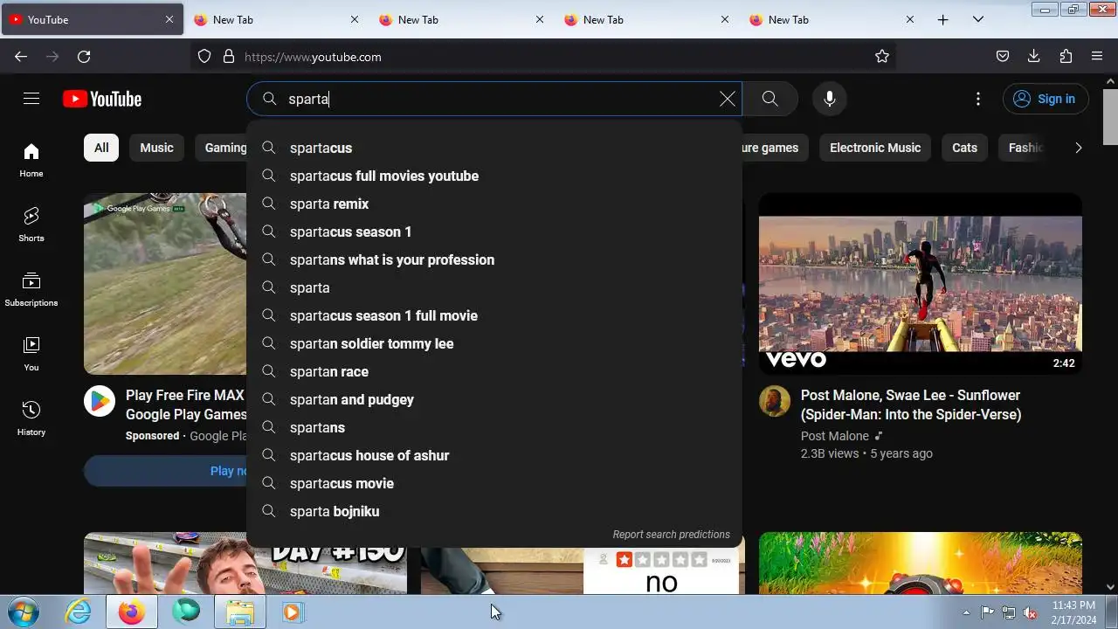The height and width of the screenshot is (629, 1118).
Task: Choose 'spartans what is your profession'
Action: (494, 259)
